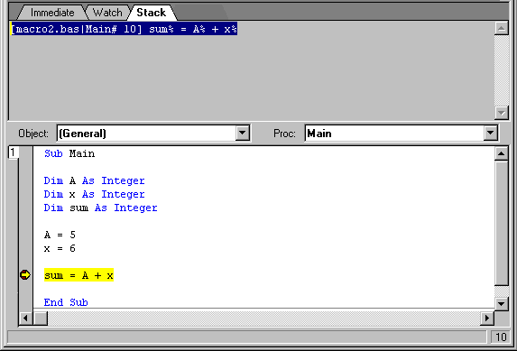Open the Object dropdown arrow
517x351 pixels.
click(243, 133)
